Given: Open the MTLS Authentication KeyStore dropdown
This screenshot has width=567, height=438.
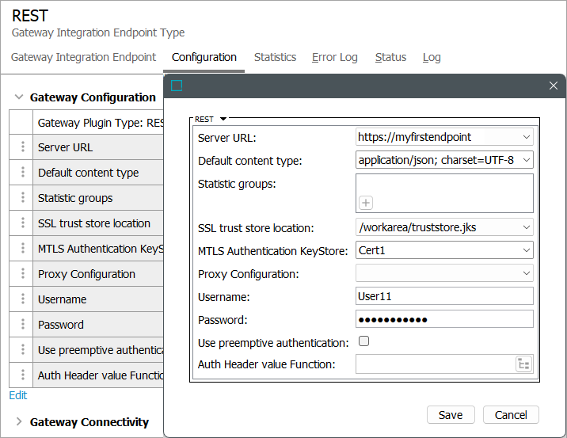Looking at the screenshot, I should [527, 251].
